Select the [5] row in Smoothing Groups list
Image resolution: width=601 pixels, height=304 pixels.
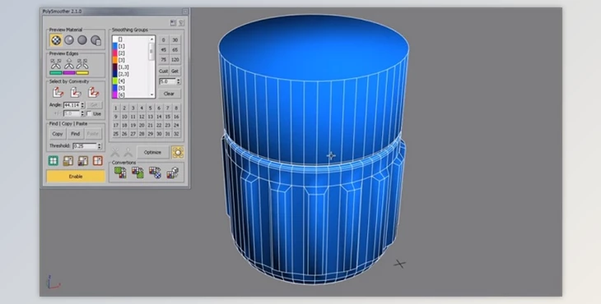pyautogui.click(x=130, y=88)
